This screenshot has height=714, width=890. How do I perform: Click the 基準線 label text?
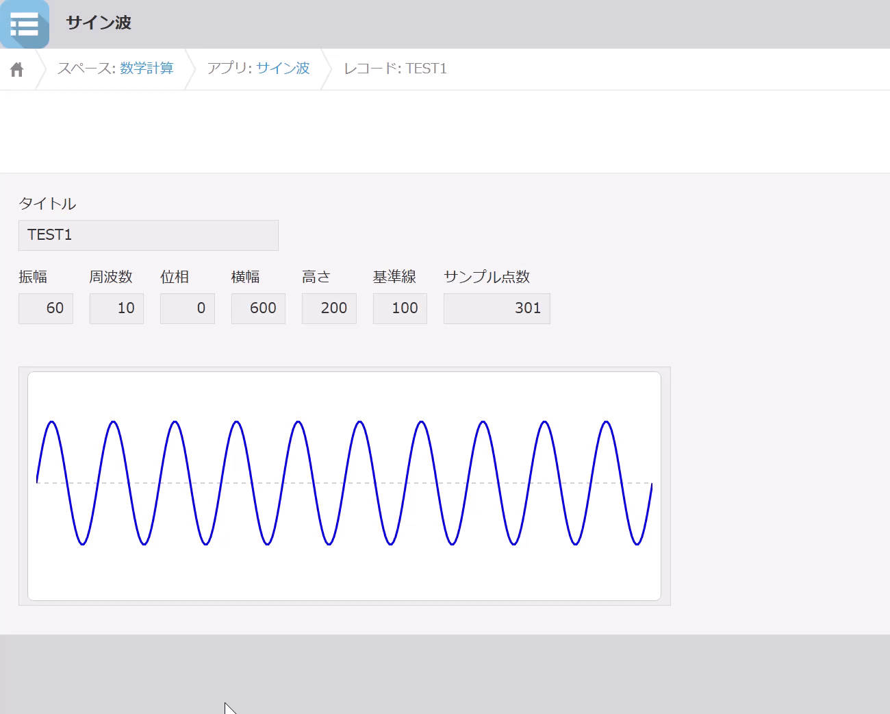[394, 277]
